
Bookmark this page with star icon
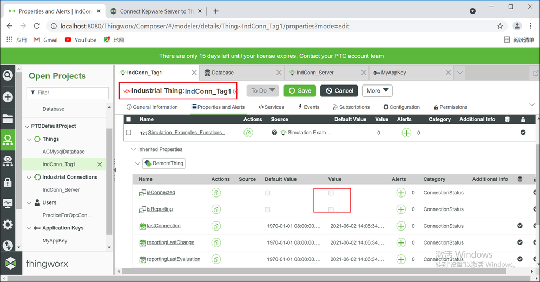[500, 26]
